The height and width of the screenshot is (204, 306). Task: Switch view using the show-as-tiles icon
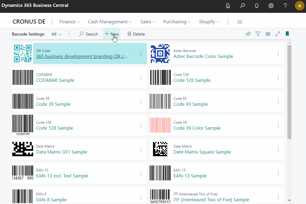click(268, 34)
